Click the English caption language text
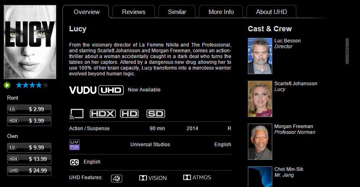The image size is (360, 187). click(x=92, y=162)
